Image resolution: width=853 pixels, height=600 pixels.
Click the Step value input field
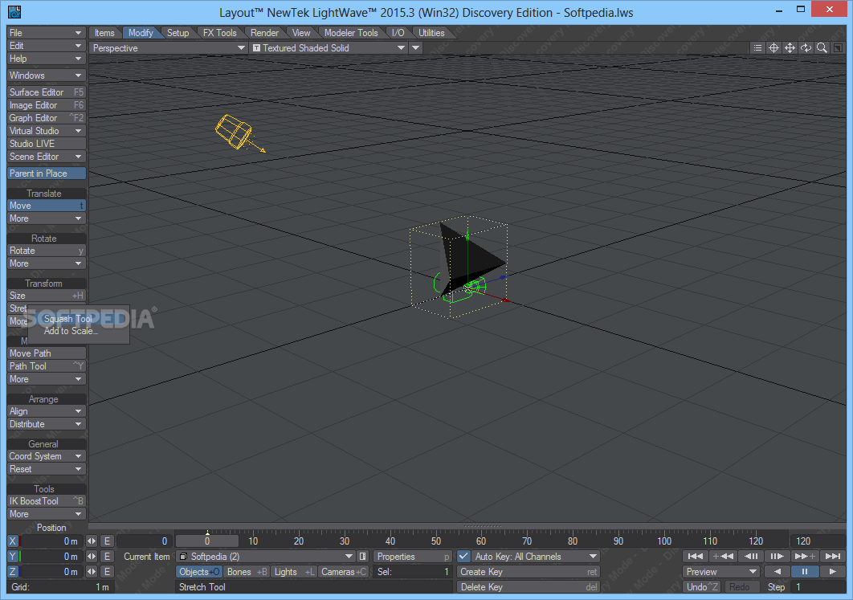point(819,587)
